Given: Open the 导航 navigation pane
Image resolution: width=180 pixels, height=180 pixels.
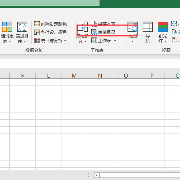Looking at the screenshot, I should tap(148, 32).
